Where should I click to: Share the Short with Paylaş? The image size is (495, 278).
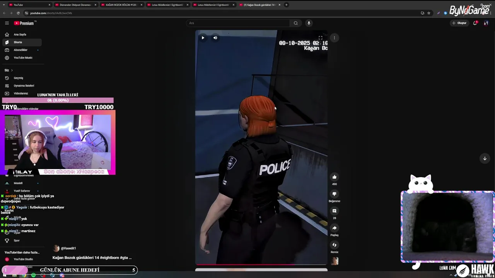pos(335,228)
